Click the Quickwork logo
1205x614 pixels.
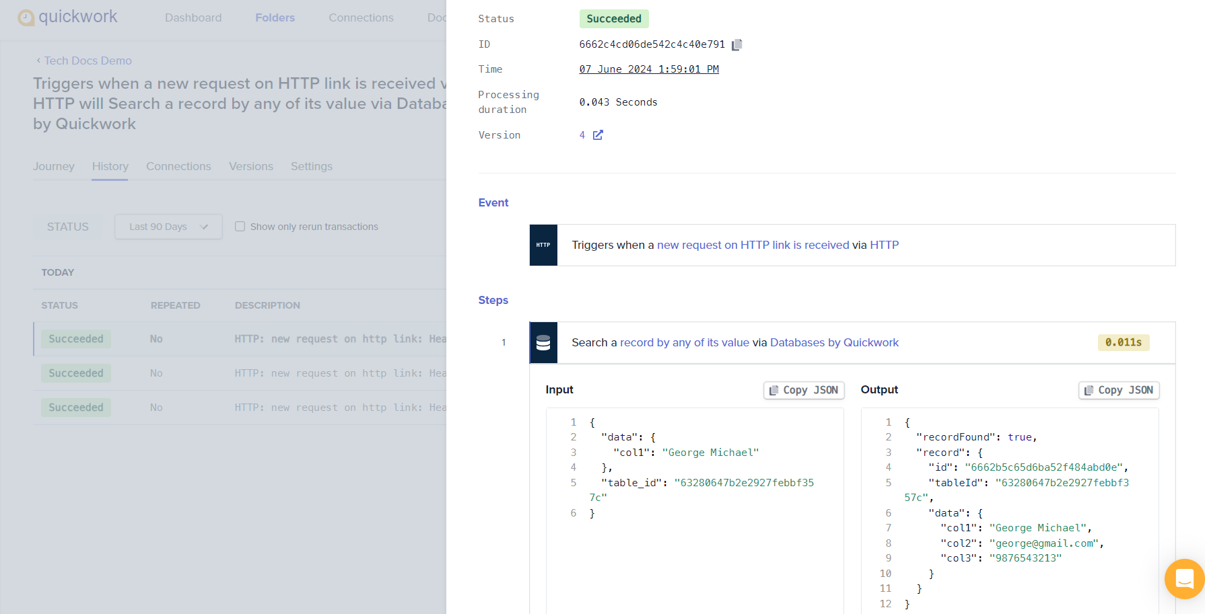67,17
